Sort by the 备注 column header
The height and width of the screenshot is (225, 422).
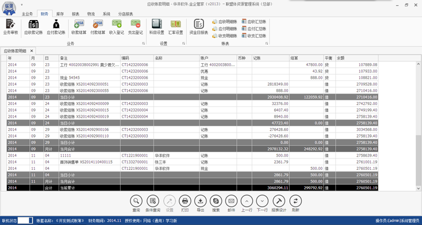tap(90, 58)
